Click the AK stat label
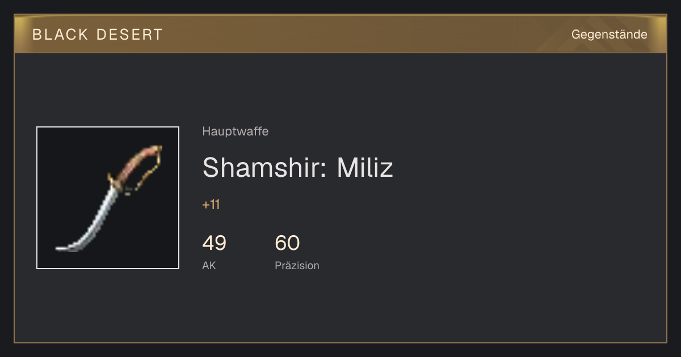The height and width of the screenshot is (357, 681). [x=209, y=265]
